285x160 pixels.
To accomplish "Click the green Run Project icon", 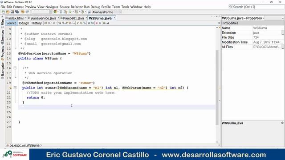I will coord(70,12).
